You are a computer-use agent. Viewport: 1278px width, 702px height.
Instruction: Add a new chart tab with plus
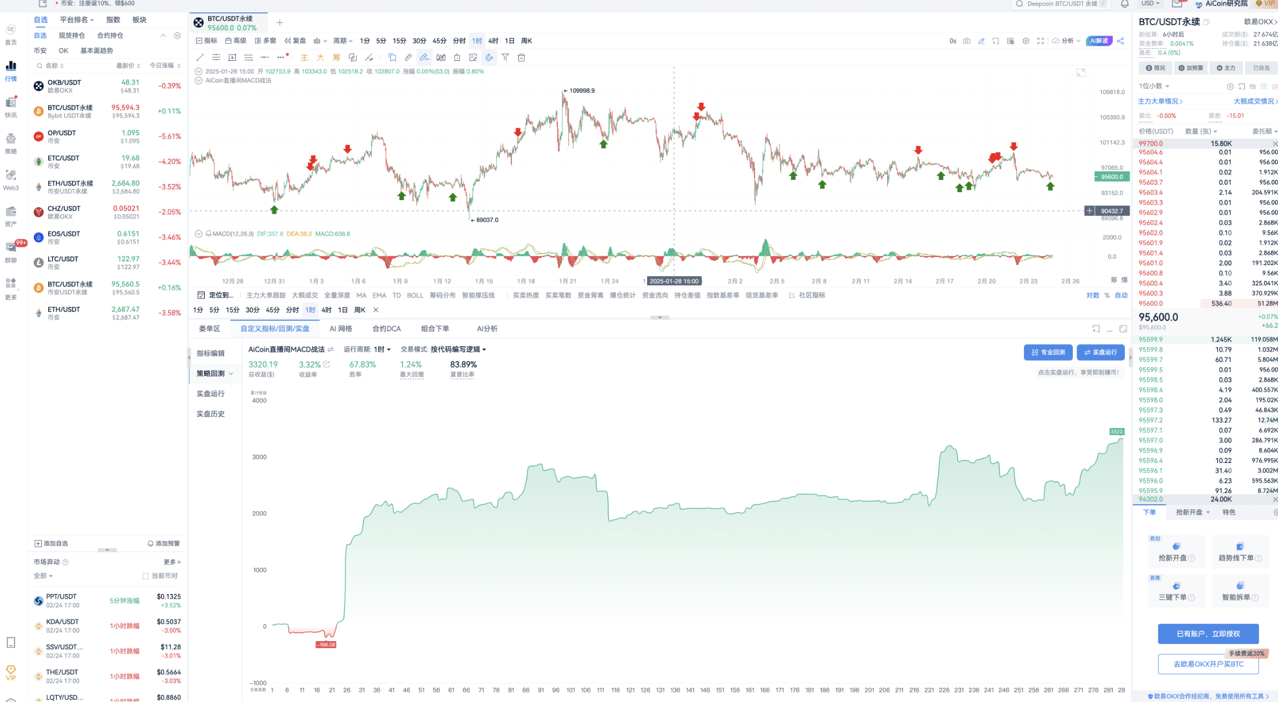click(x=279, y=23)
